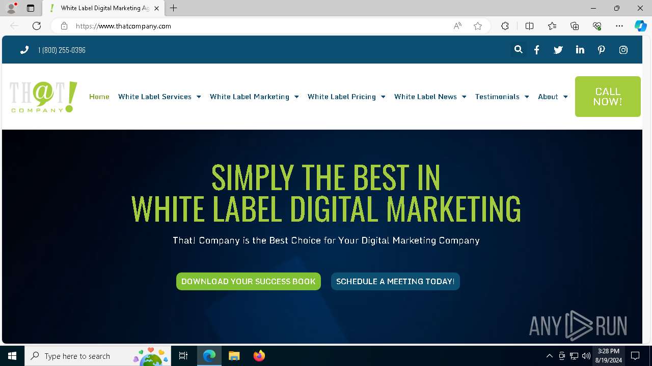Expand the White Label Marketing dropdown arrow
The height and width of the screenshot is (366, 652).
(296, 97)
